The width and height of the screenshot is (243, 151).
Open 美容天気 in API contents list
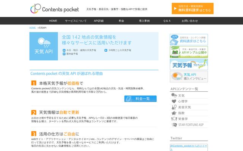(x=185, y=107)
